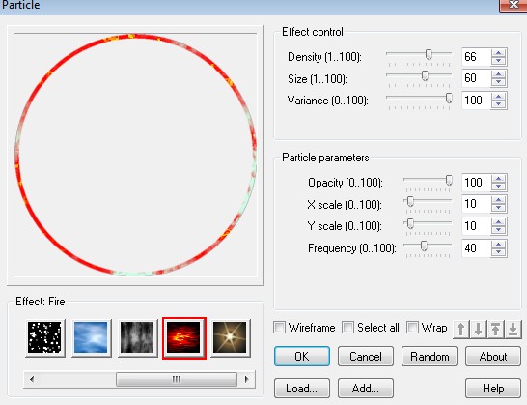The height and width of the screenshot is (405, 527).
Task: Click the X scale value field
Action: pos(476,204)
